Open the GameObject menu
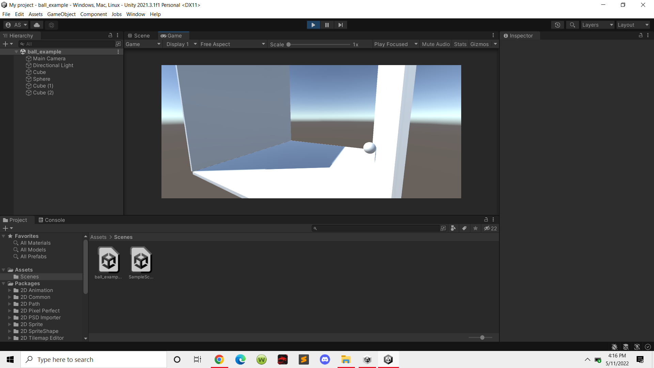The image size is (654, 368). click(61, 14)
